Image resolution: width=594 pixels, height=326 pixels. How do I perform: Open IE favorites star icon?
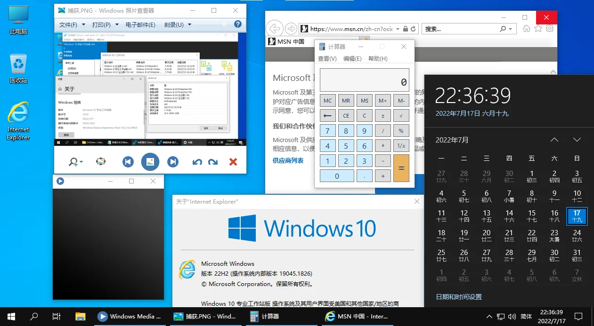click(x=538, y=29)
